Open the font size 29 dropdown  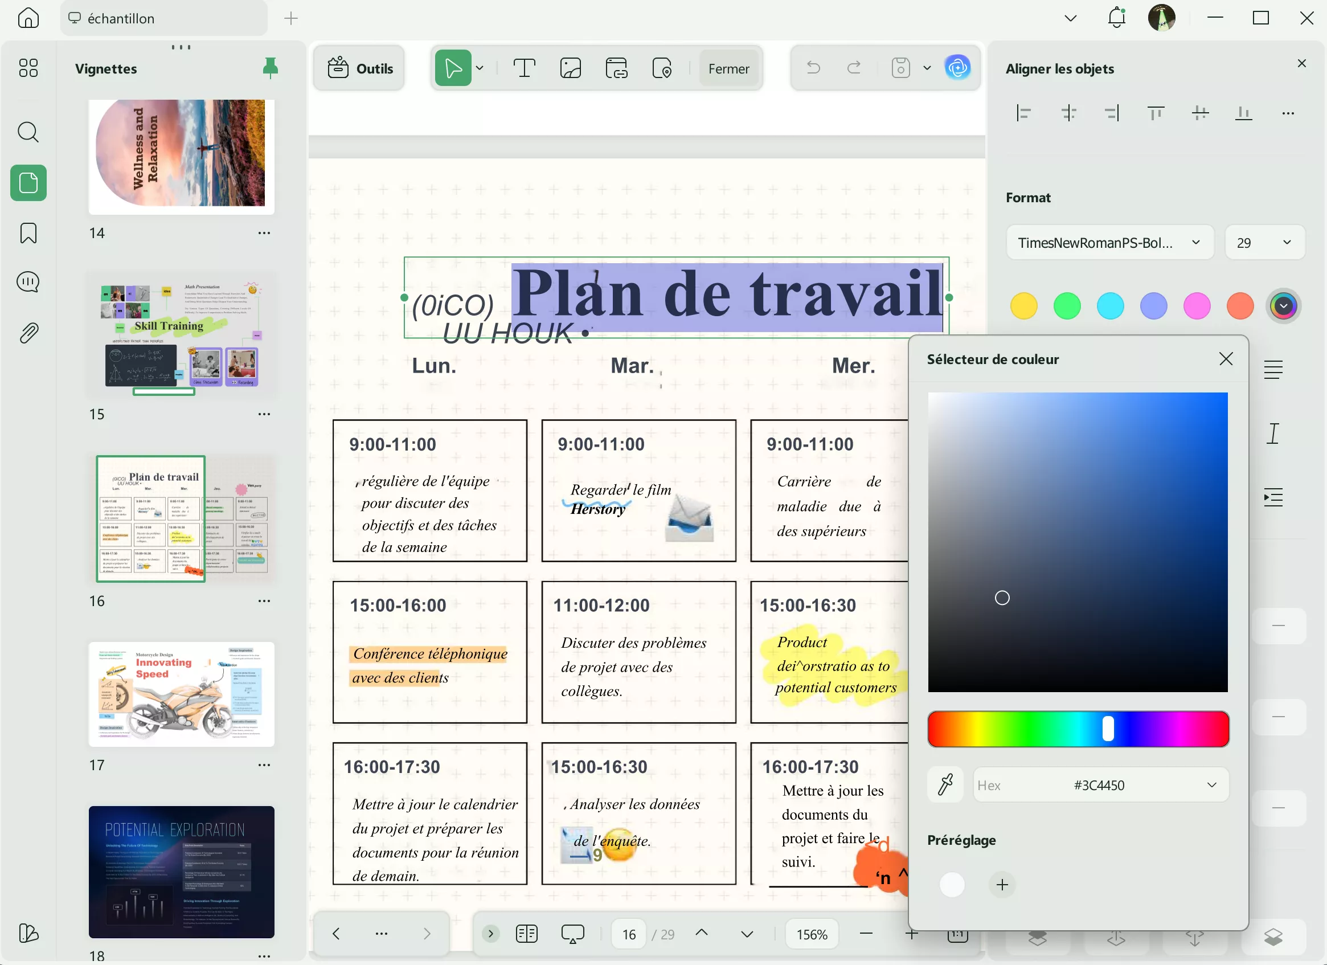1265,242
